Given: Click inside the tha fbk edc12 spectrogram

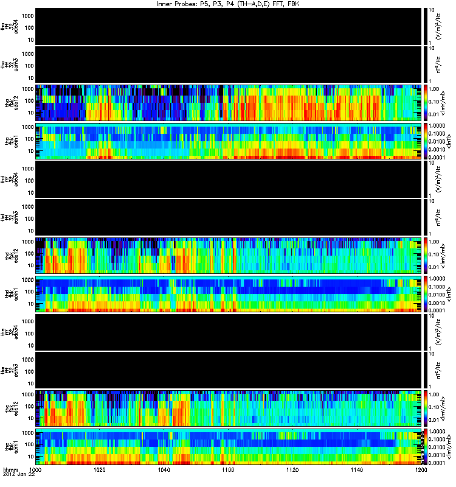Looking at the screenshot, I should pyautogui.click(x=229, y=103).
